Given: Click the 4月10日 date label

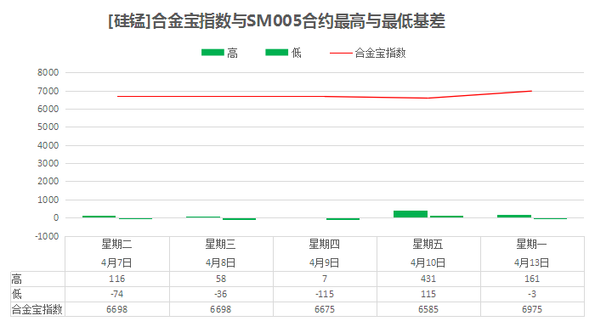Looking at the screenshot, I should click(x=428, y=262).
